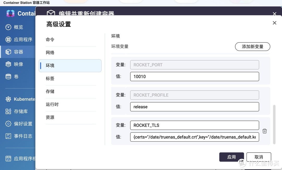Open Event Logs icon in sidebar
Viewport: 282px width, 170px height.
click(x=8, y=136)
